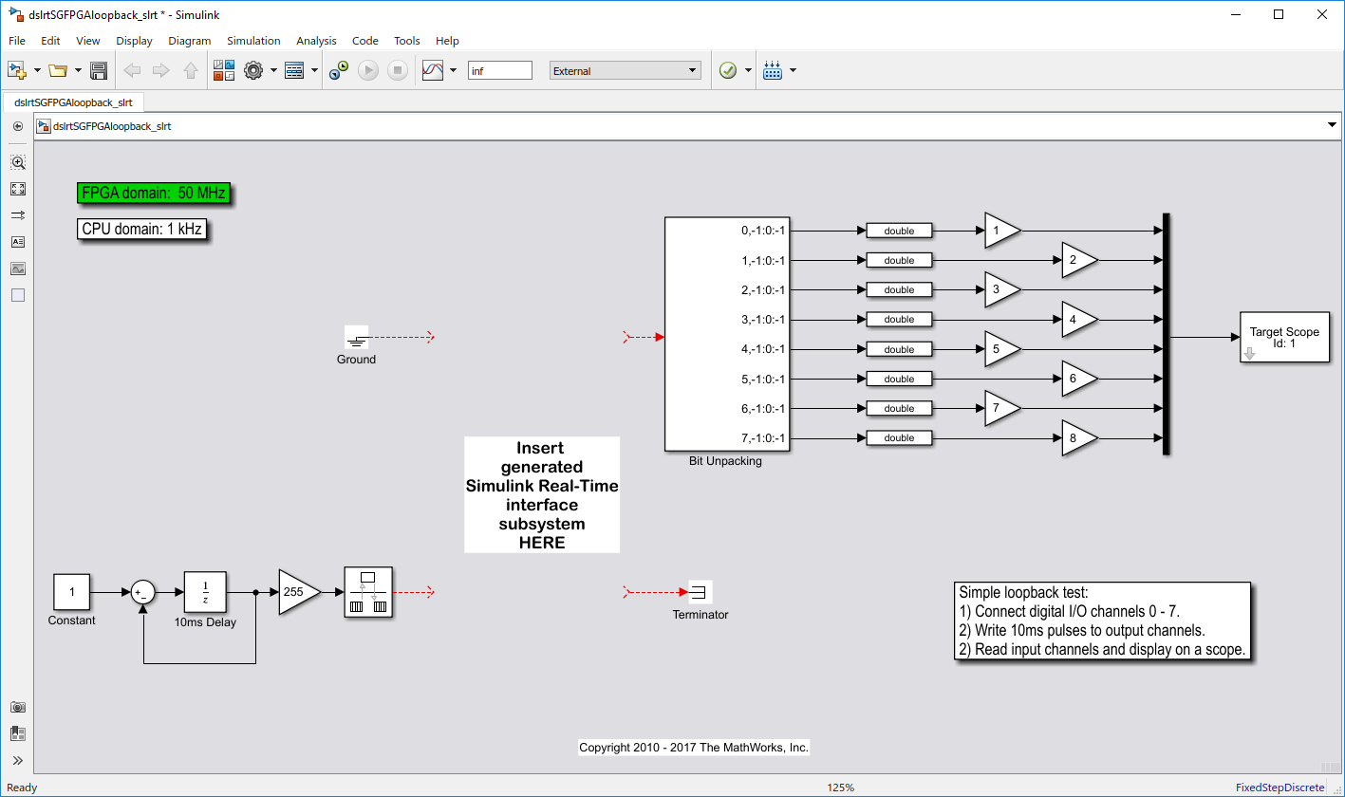The height and width of the screenshot is (797, 1345).
Task: Toggle the Sample Time Display arrows
Action: point(18,215)
